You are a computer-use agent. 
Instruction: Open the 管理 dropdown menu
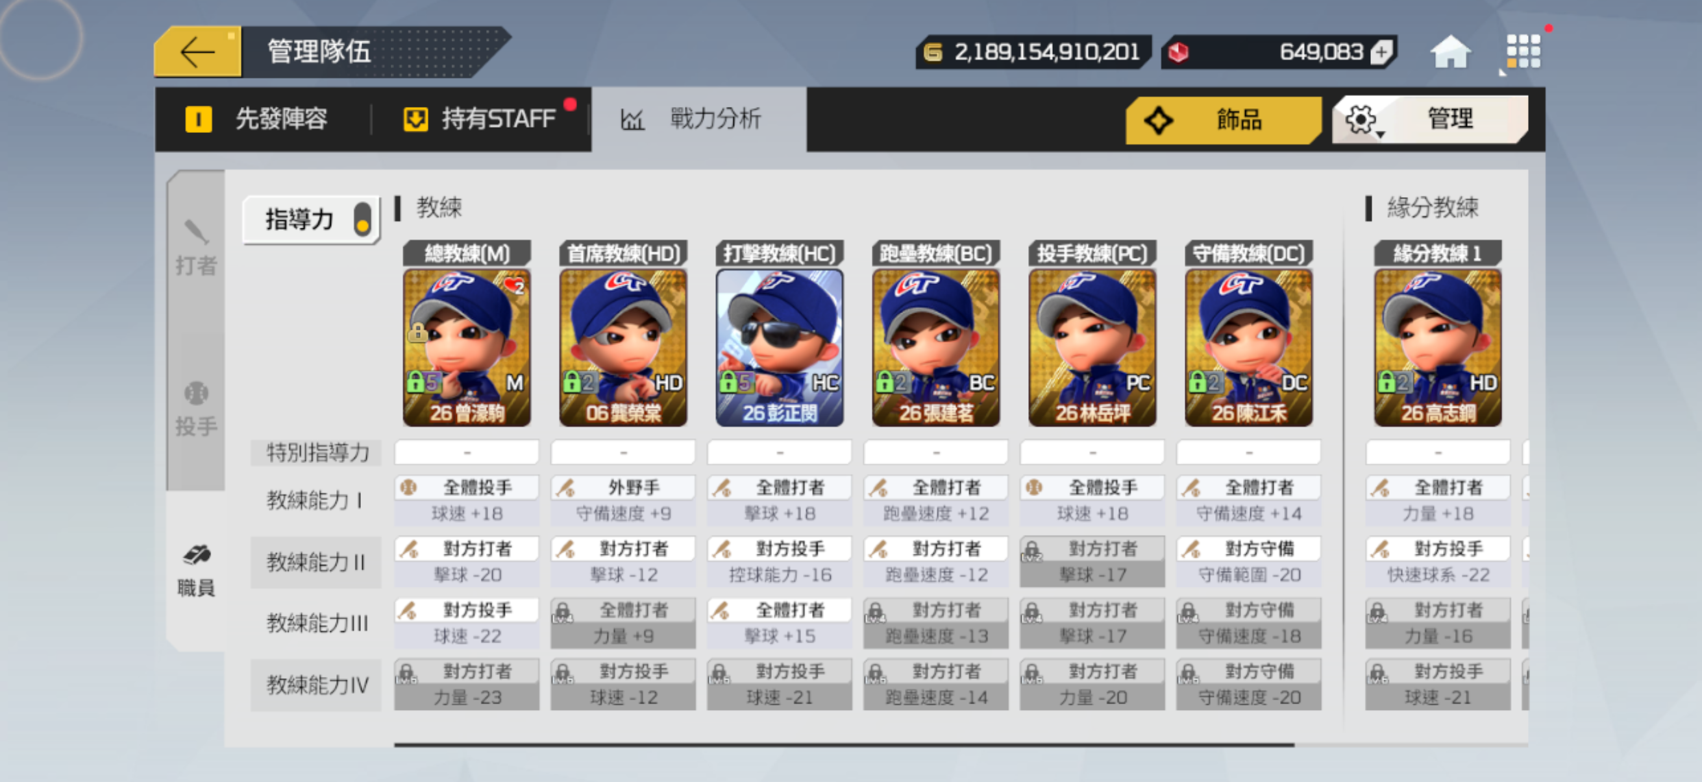pos(1430,119)
